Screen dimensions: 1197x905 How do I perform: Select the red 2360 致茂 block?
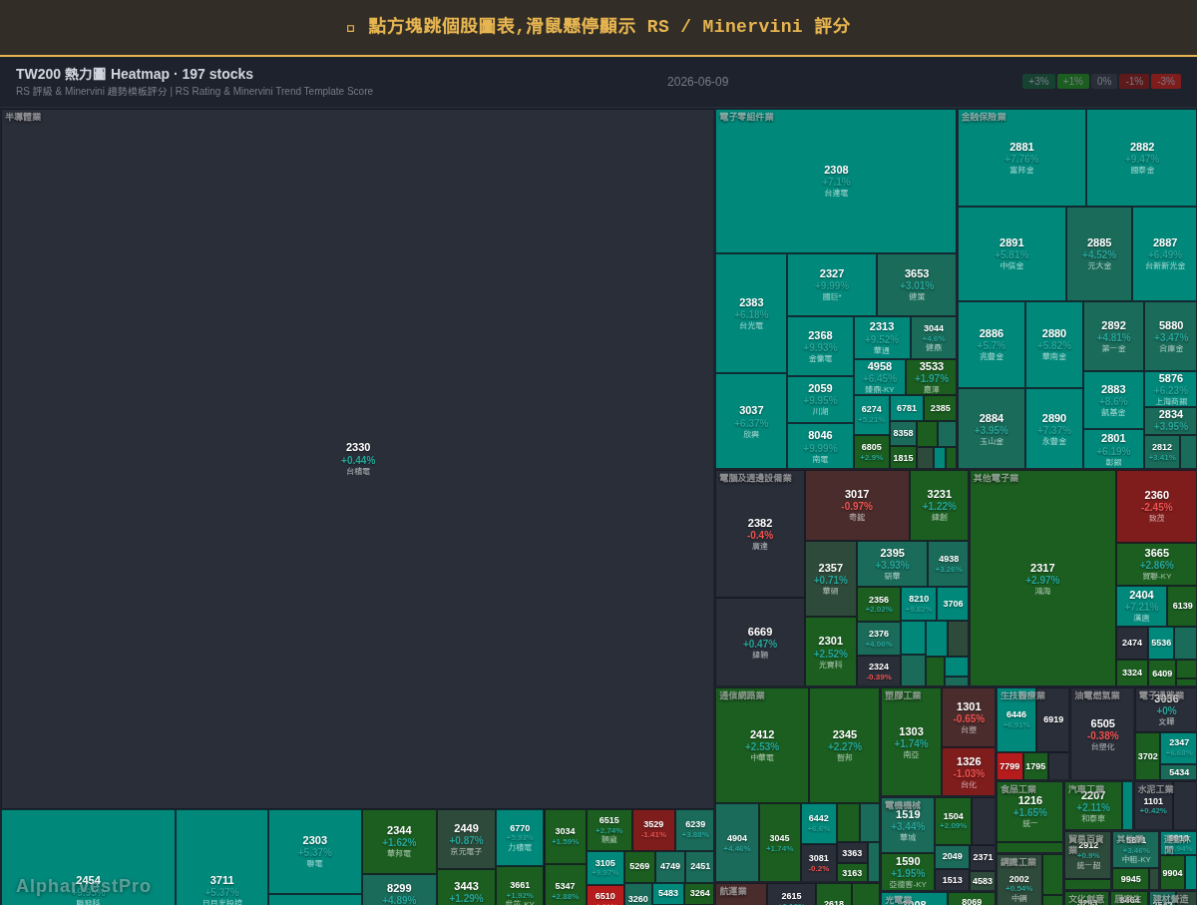click(1156, 506)
